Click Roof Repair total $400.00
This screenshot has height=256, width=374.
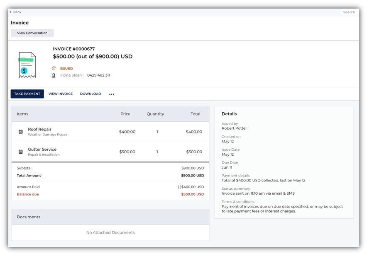[194, 132]
